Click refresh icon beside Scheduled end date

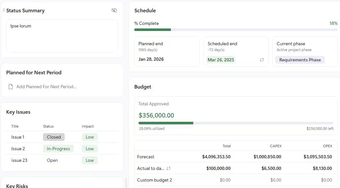262,60
